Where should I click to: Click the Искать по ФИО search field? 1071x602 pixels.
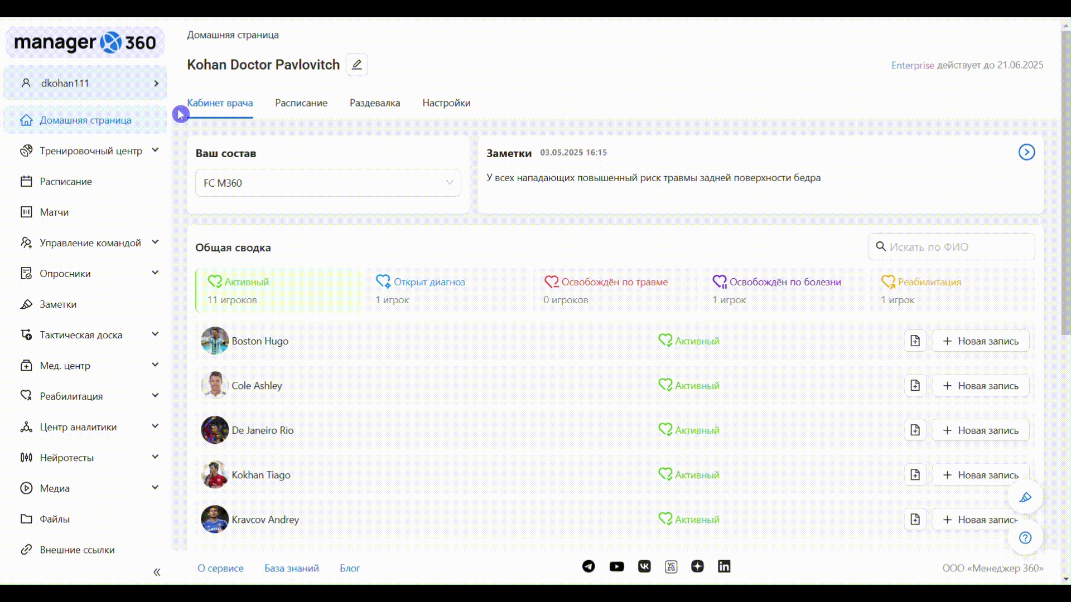click(x=952, y=246)
